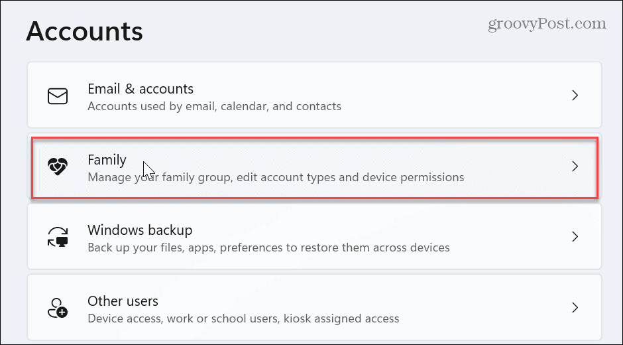The width and height of the screenshot is (623, 345).
Task: Click the Email & accounts envelope icon
Action: 58,96
